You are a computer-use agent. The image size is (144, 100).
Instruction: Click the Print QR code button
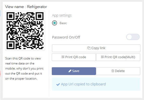pos(74,57)
